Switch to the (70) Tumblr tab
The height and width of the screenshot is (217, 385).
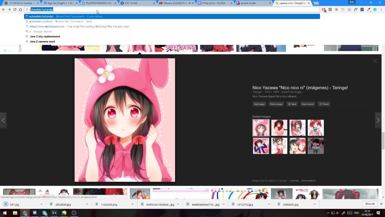(137, 3)
